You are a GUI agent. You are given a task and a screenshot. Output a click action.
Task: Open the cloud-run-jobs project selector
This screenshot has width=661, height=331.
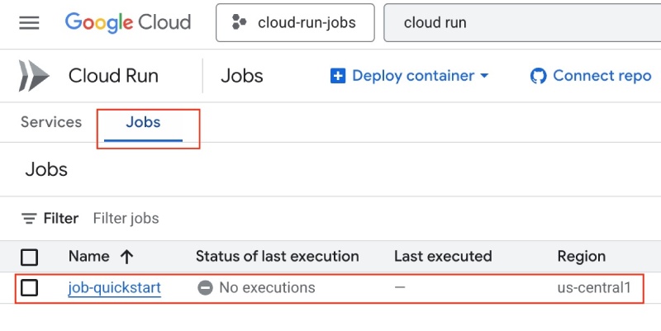[x=295, y=23]
